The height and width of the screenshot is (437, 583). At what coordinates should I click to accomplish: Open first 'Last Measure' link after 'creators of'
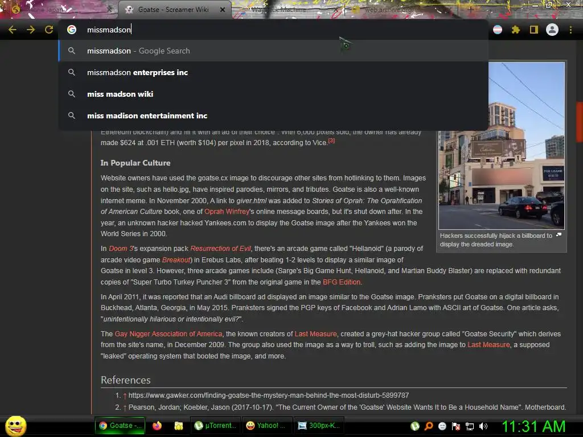tap(315, 333)
